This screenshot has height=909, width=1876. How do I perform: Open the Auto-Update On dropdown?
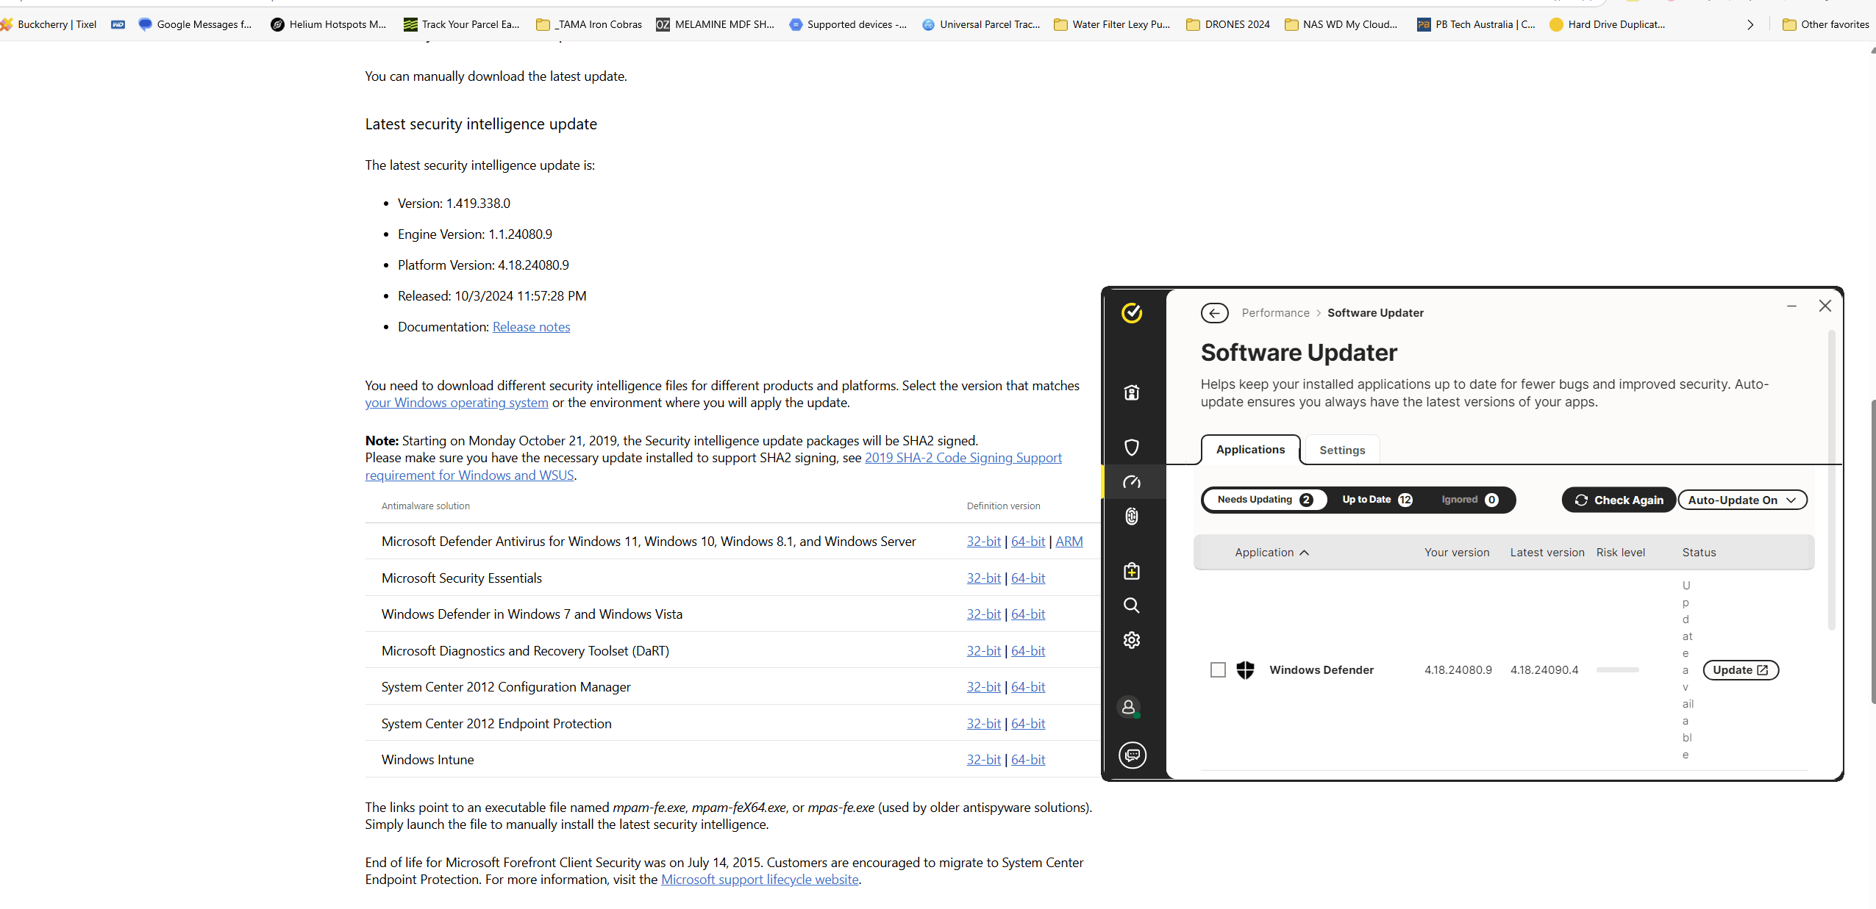tap(1741, 500)
